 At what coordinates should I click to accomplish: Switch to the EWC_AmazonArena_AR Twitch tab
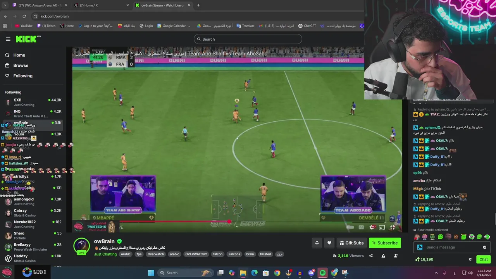pos(40,5)
